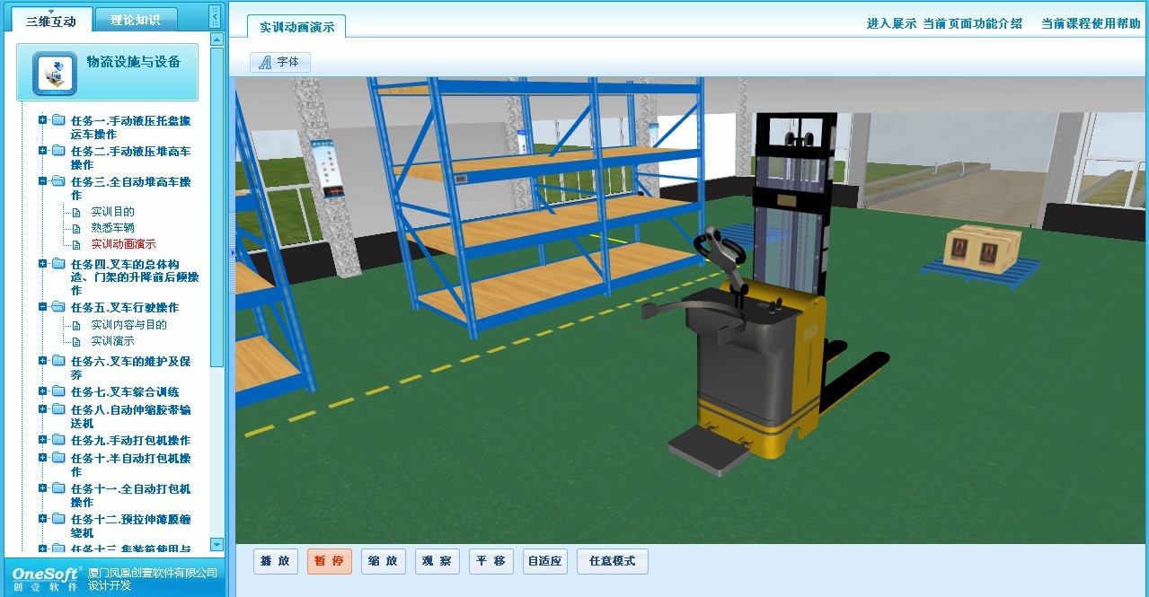The image size is (1149, 597).
Task: Click the folder icon of 任务七.叉车综合训练
Action: [58, 391]
